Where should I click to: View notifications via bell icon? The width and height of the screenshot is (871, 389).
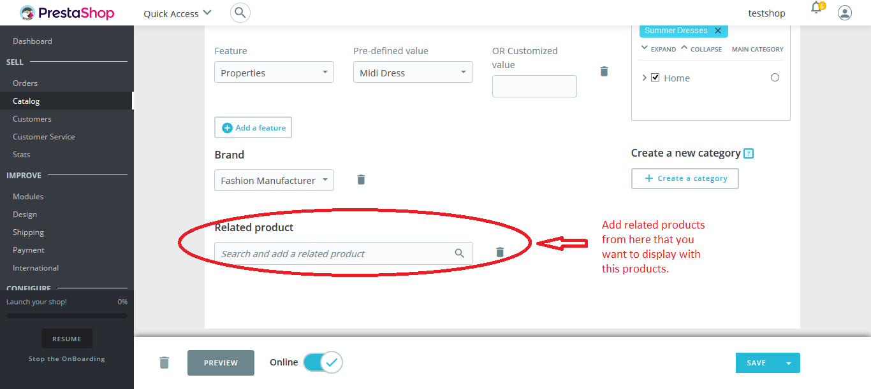pos(816,8)
